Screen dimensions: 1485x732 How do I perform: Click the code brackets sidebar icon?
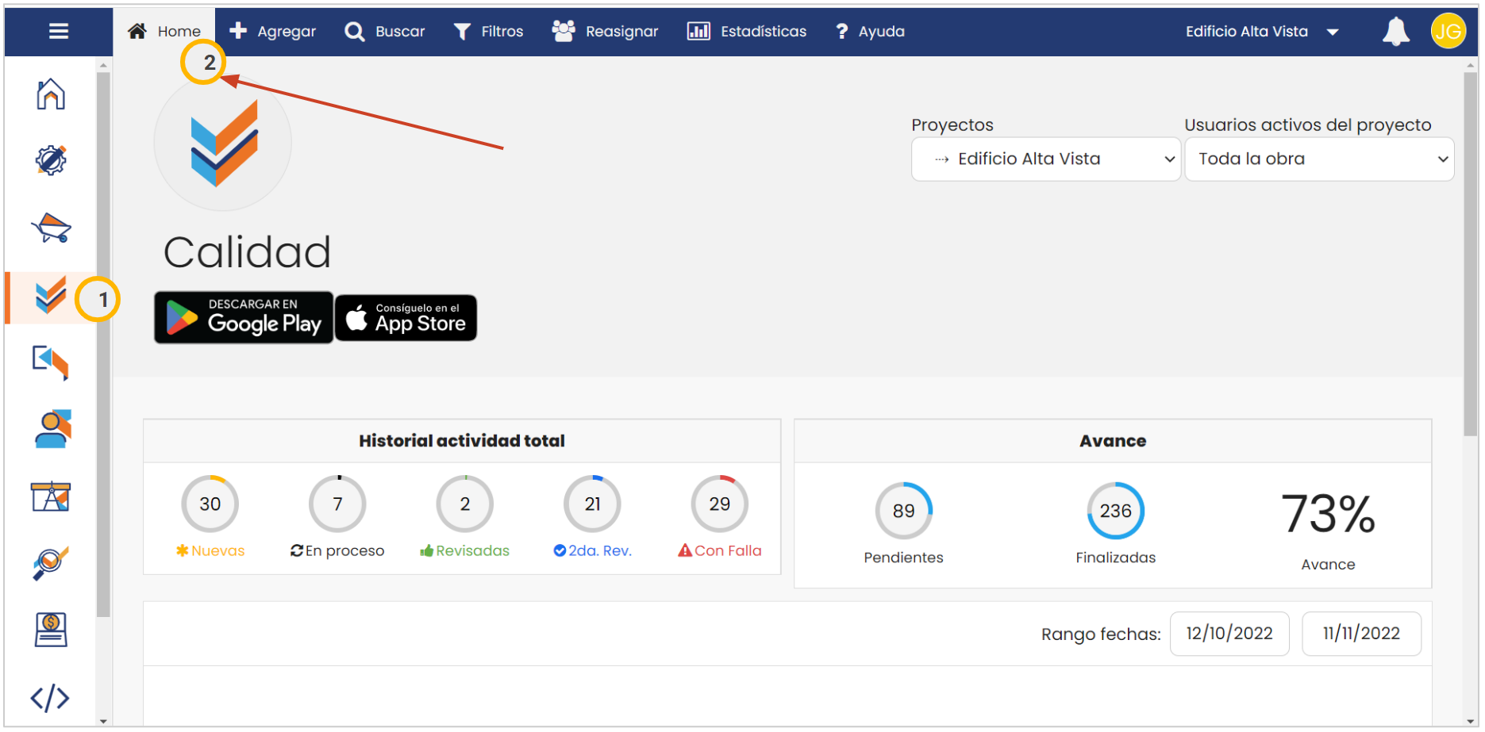pos(50,698)
